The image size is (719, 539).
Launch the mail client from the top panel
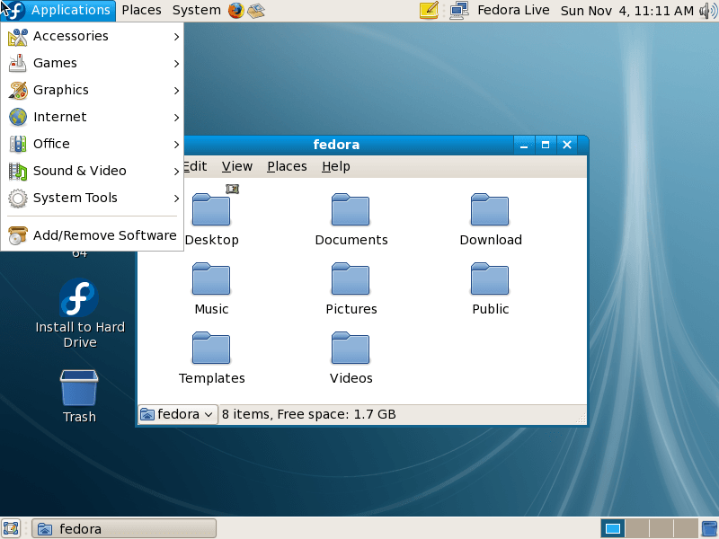[256, 10]
